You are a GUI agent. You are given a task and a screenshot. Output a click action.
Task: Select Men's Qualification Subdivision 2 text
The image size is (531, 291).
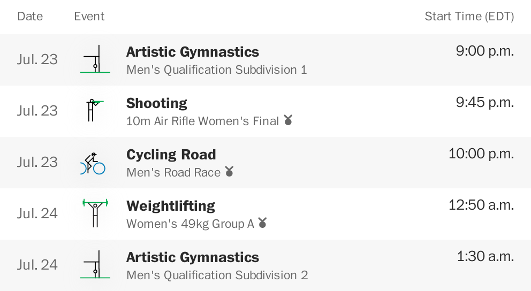[217, 275]
